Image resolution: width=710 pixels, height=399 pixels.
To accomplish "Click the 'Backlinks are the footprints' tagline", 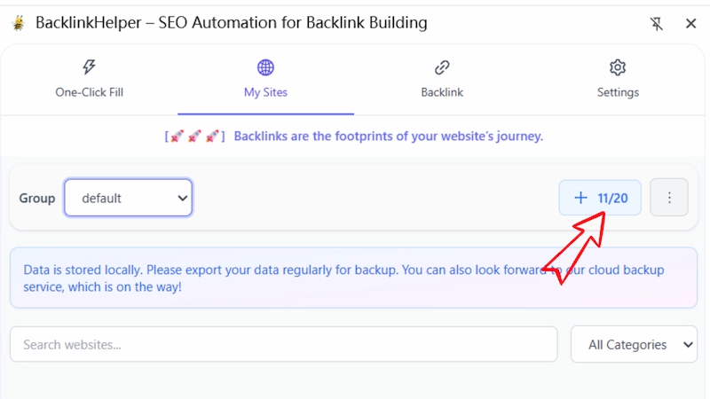I will coord(388,137).
